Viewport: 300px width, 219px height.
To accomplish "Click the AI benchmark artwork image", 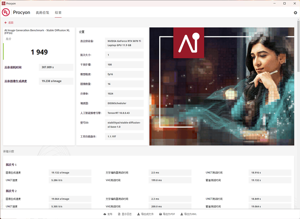I will [222, 87].
